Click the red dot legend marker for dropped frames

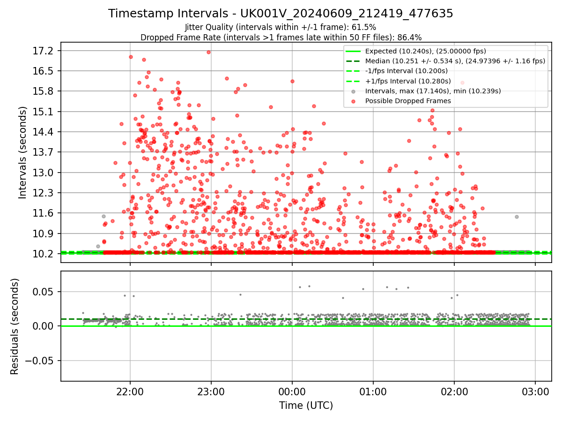pos(354,101)
